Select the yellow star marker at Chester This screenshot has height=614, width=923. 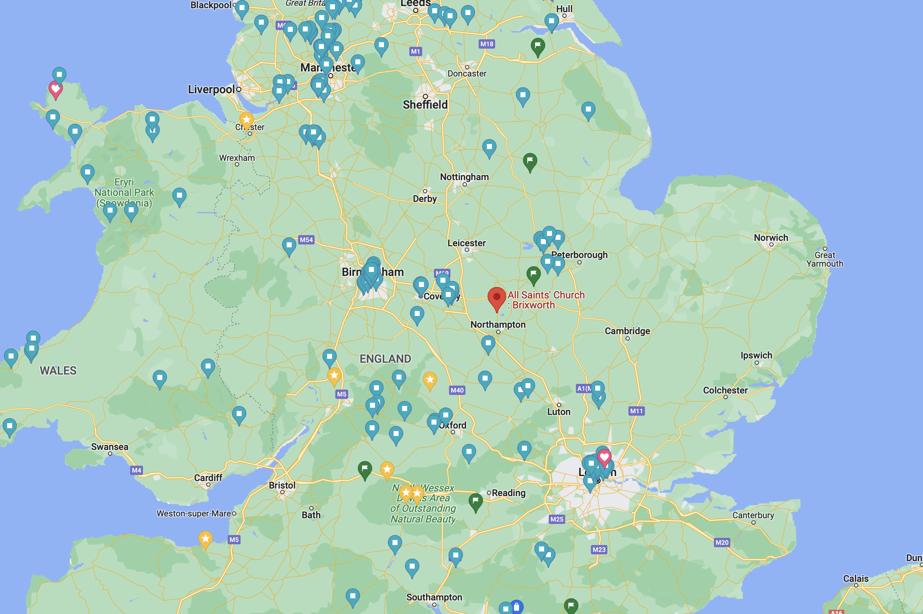pos(246,120)
